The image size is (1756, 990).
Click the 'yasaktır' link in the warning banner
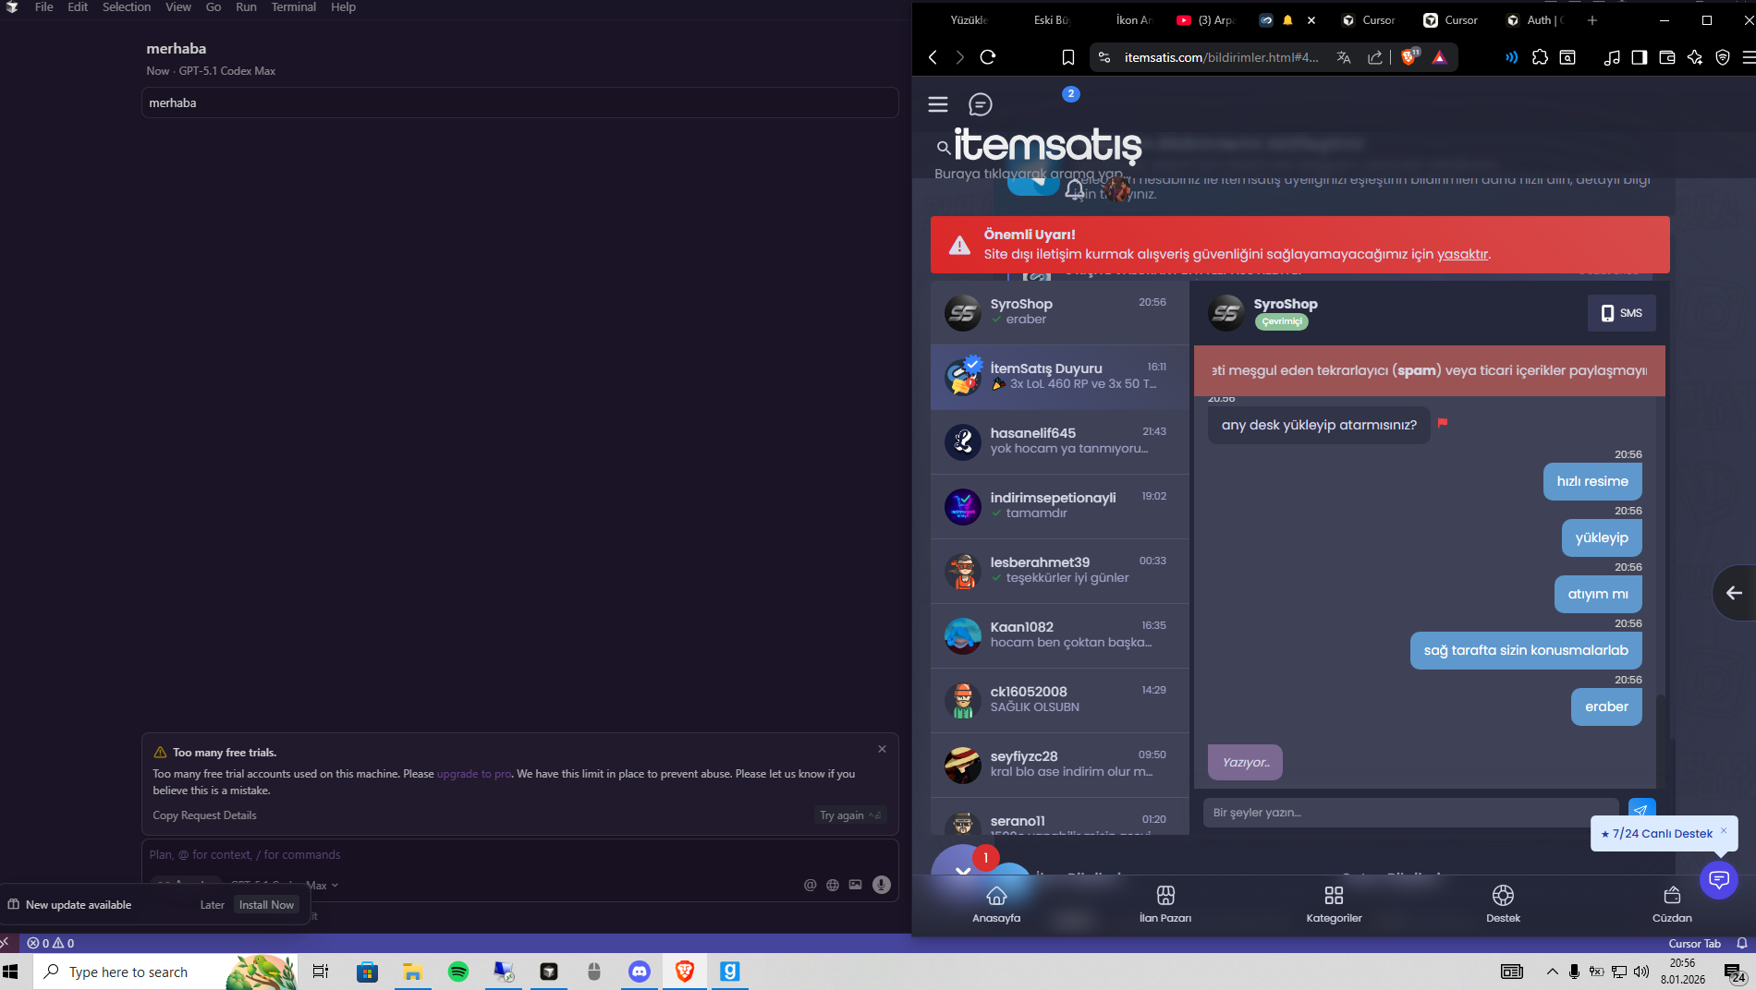click(1462, 254)
